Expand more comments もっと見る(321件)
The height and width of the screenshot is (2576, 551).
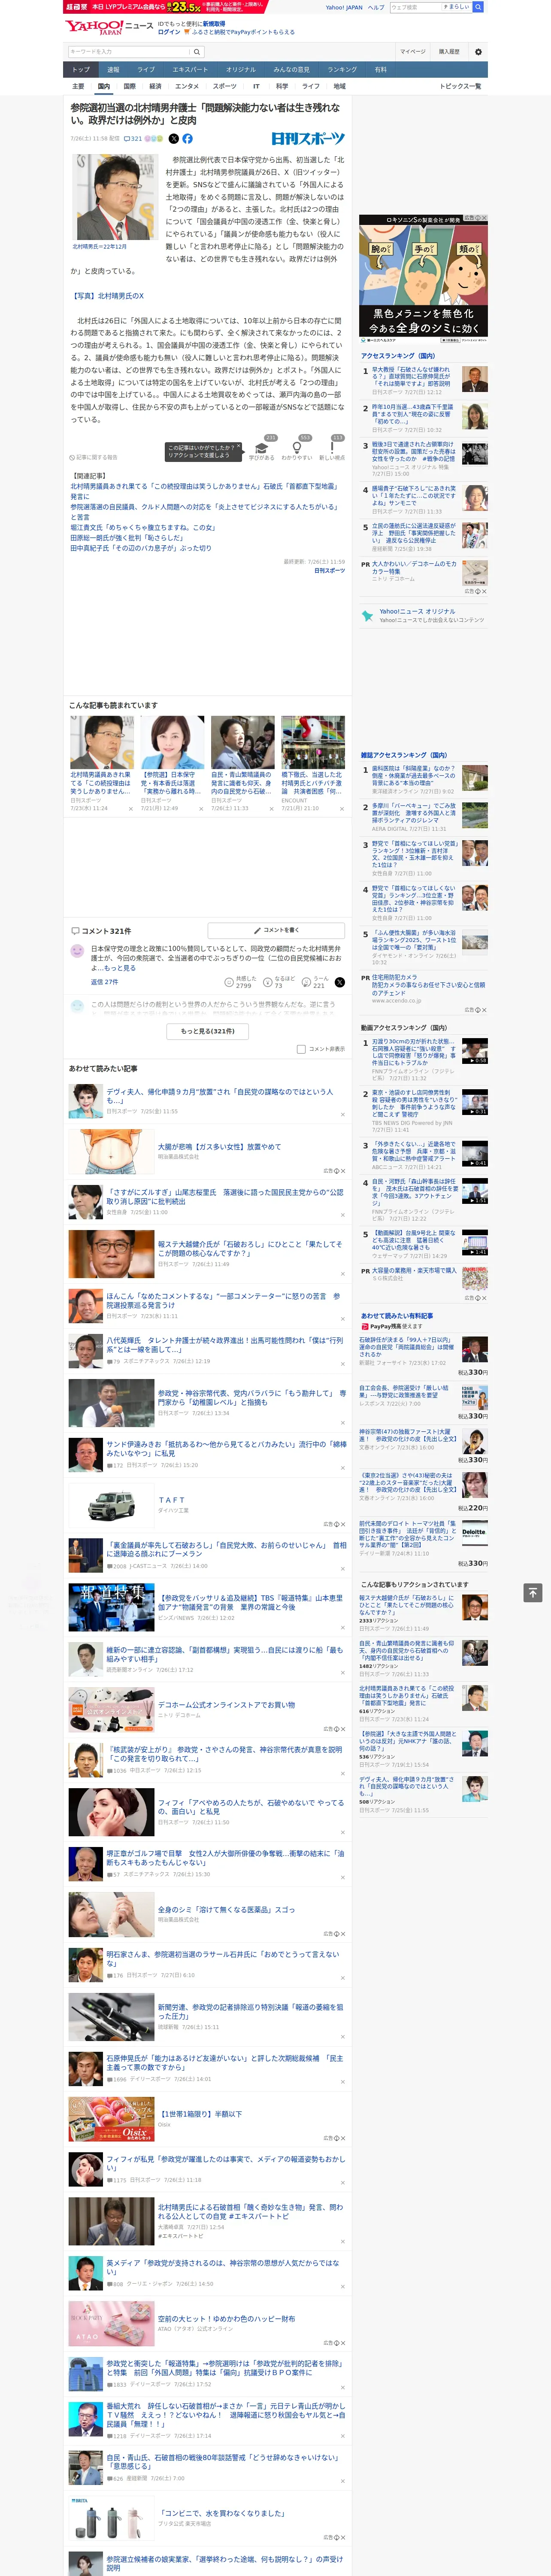click(x=208, y=1031)
